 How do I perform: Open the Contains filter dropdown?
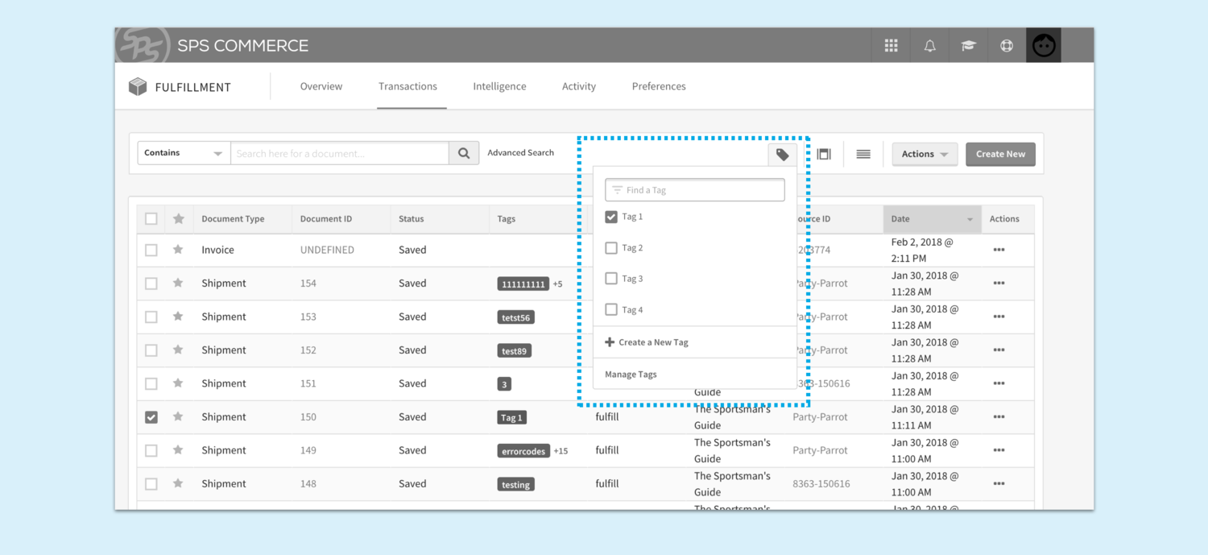click(x=184, y=153)
